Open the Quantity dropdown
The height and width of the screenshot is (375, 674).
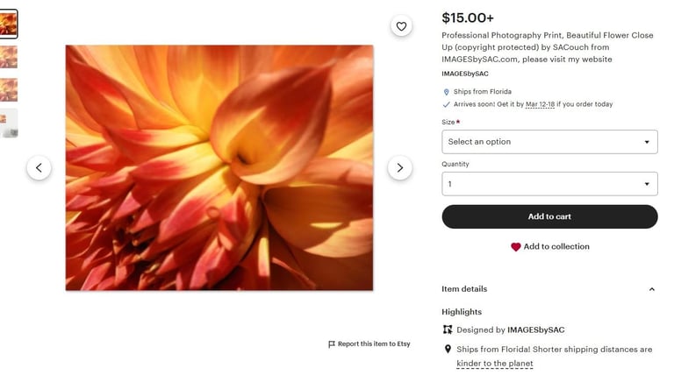(549, 184)
